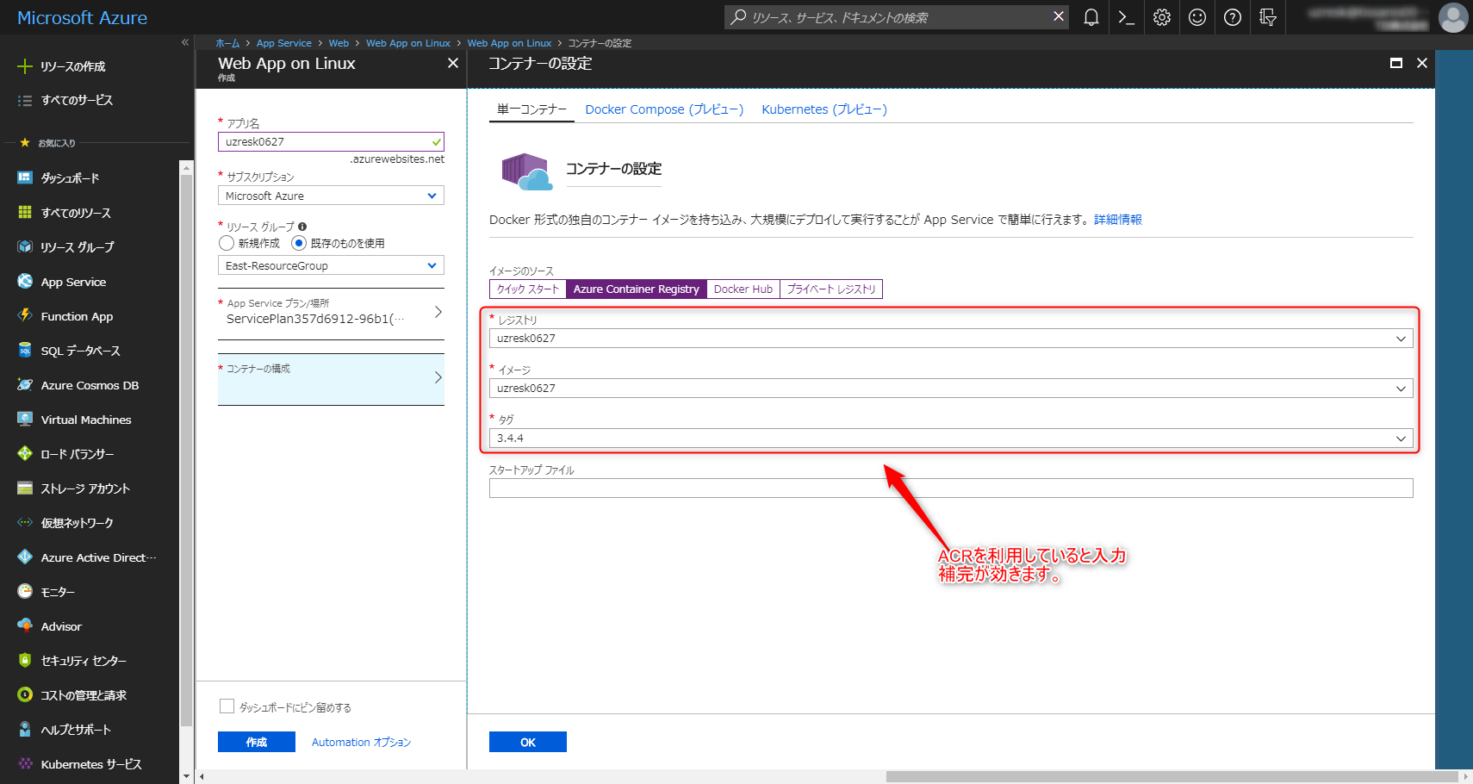Open All services list icon
1473x784 pixels.
coord(25,101)
